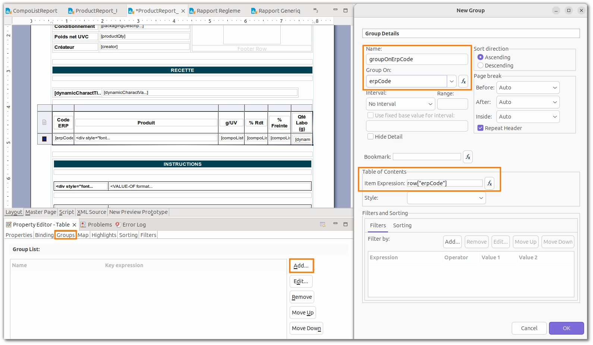Select Descending sort direction
Viewport: 593px width, 345px height.
coord(480,66)
